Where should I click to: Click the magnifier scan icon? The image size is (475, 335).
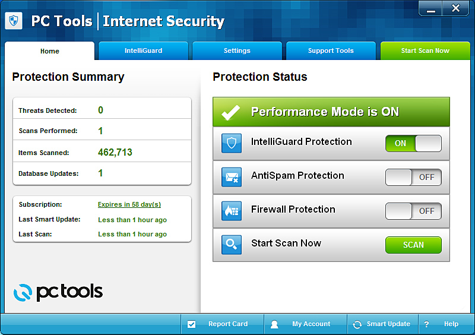click(x=232, y=244)
